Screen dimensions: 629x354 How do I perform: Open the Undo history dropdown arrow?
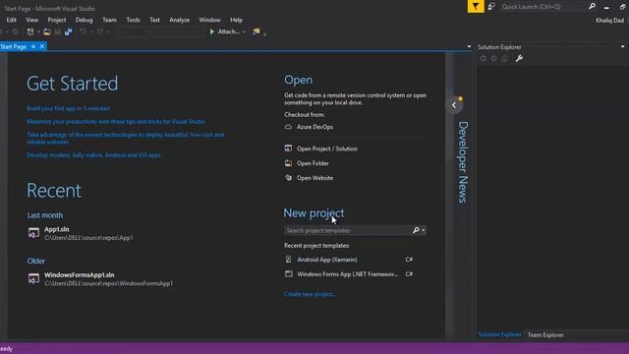[x=91, y=31]
